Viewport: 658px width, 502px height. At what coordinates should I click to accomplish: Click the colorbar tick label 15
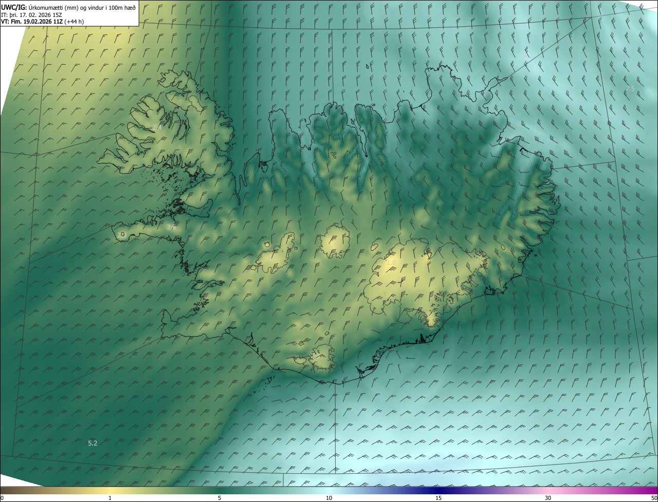point(438,498)
